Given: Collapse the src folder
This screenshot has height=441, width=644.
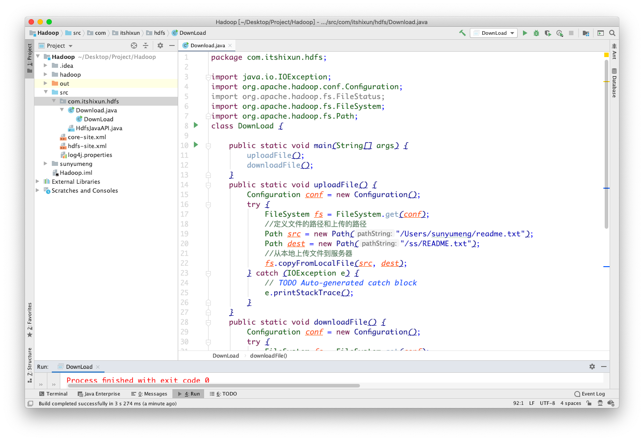Looking at the screenshot, I should tap(46, 92).
